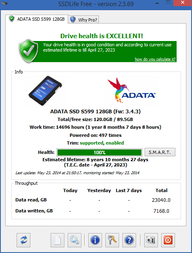The image size is (192, 253).
Task: Follow the 'how do you calculate it?' link
Action: click(155, 59)
